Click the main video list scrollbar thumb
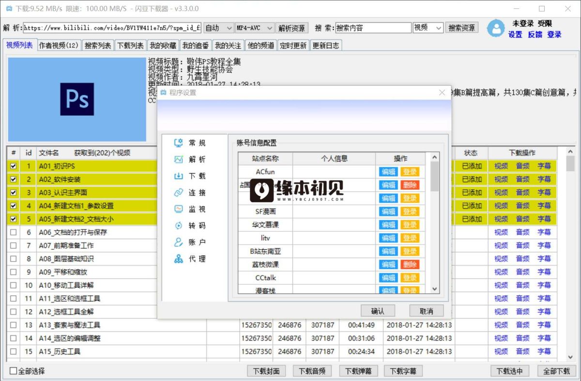The width and height of the screenshot is (581, 381). click(570, 164)
